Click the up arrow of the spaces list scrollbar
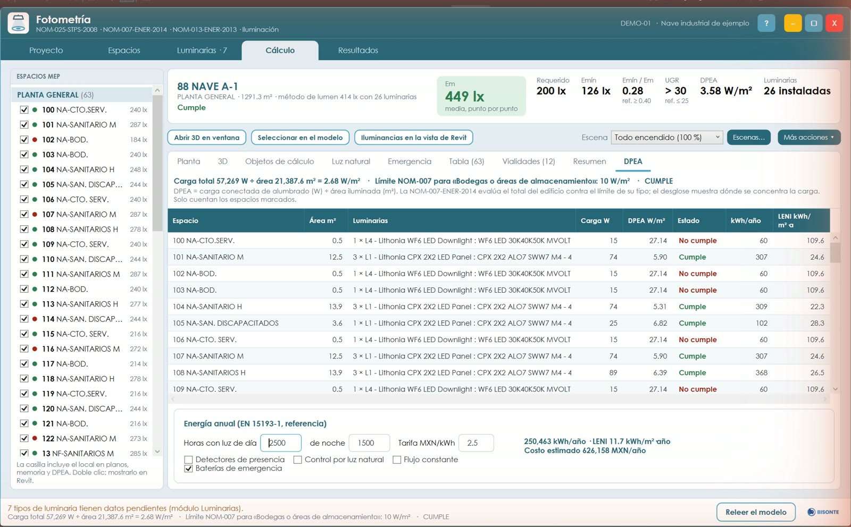Viewport: 851px width, 527px height. [x=157, y=90]
